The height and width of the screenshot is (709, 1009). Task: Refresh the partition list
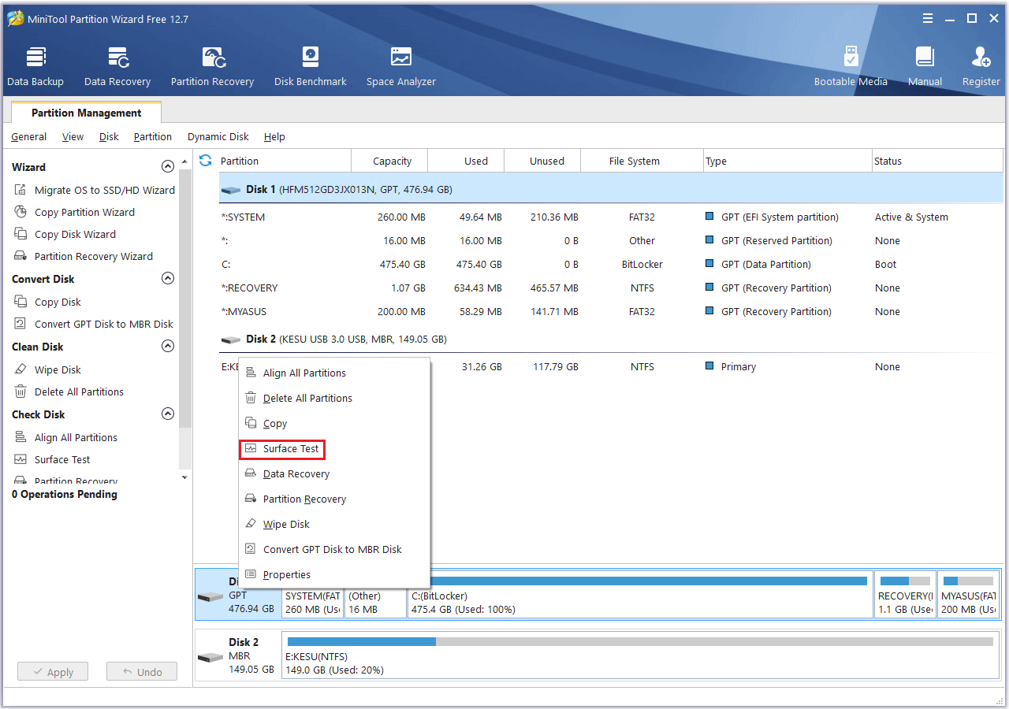(x=206, y=161)
